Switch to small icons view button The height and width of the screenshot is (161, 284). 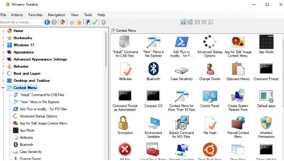click(197, 22)
